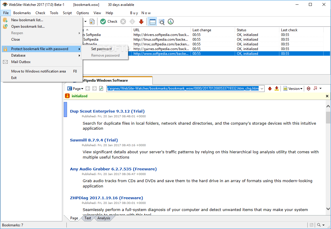Click the page vertical scrollbar thumb
Screen dimensions: 331x229
coord(328,117)
